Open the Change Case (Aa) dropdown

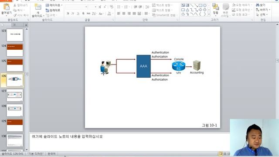pyautogui.click(x=101, y=14)
